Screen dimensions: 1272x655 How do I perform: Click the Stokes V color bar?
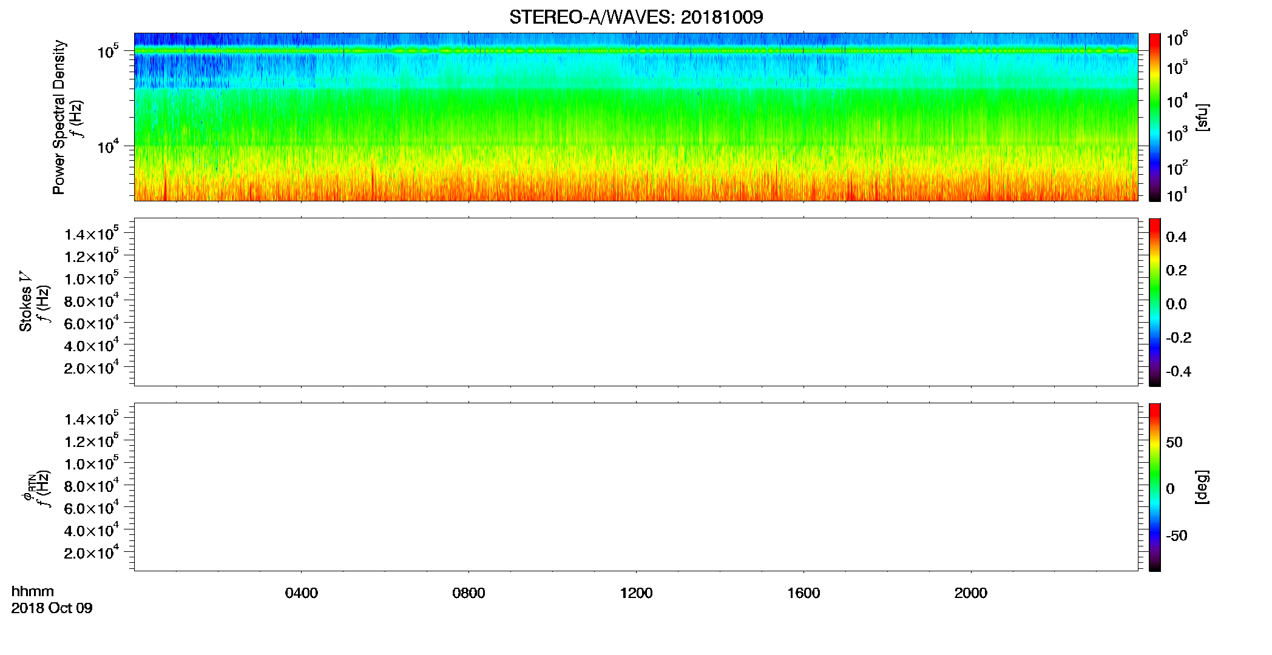pos(1154,302)
